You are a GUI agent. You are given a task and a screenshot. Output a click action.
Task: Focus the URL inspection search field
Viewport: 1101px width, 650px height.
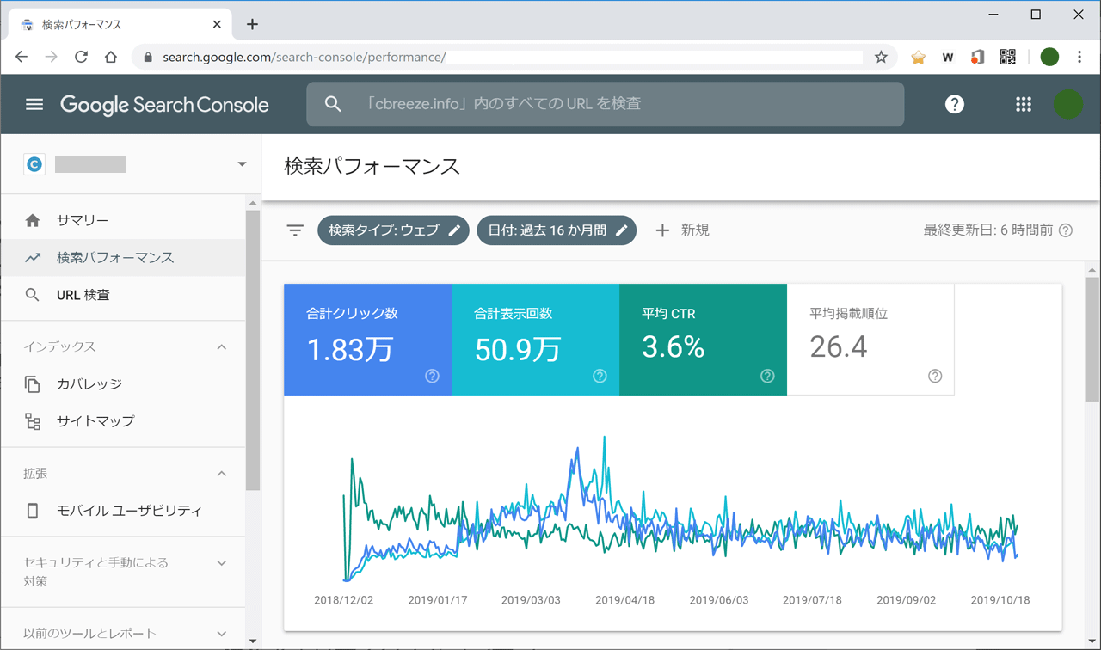point(606,104)
